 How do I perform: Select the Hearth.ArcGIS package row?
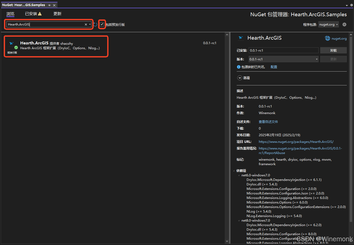(x=112, y=46)
